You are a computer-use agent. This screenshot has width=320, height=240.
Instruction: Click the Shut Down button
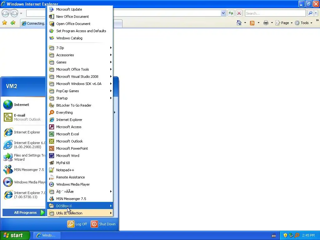coord(103,224)
